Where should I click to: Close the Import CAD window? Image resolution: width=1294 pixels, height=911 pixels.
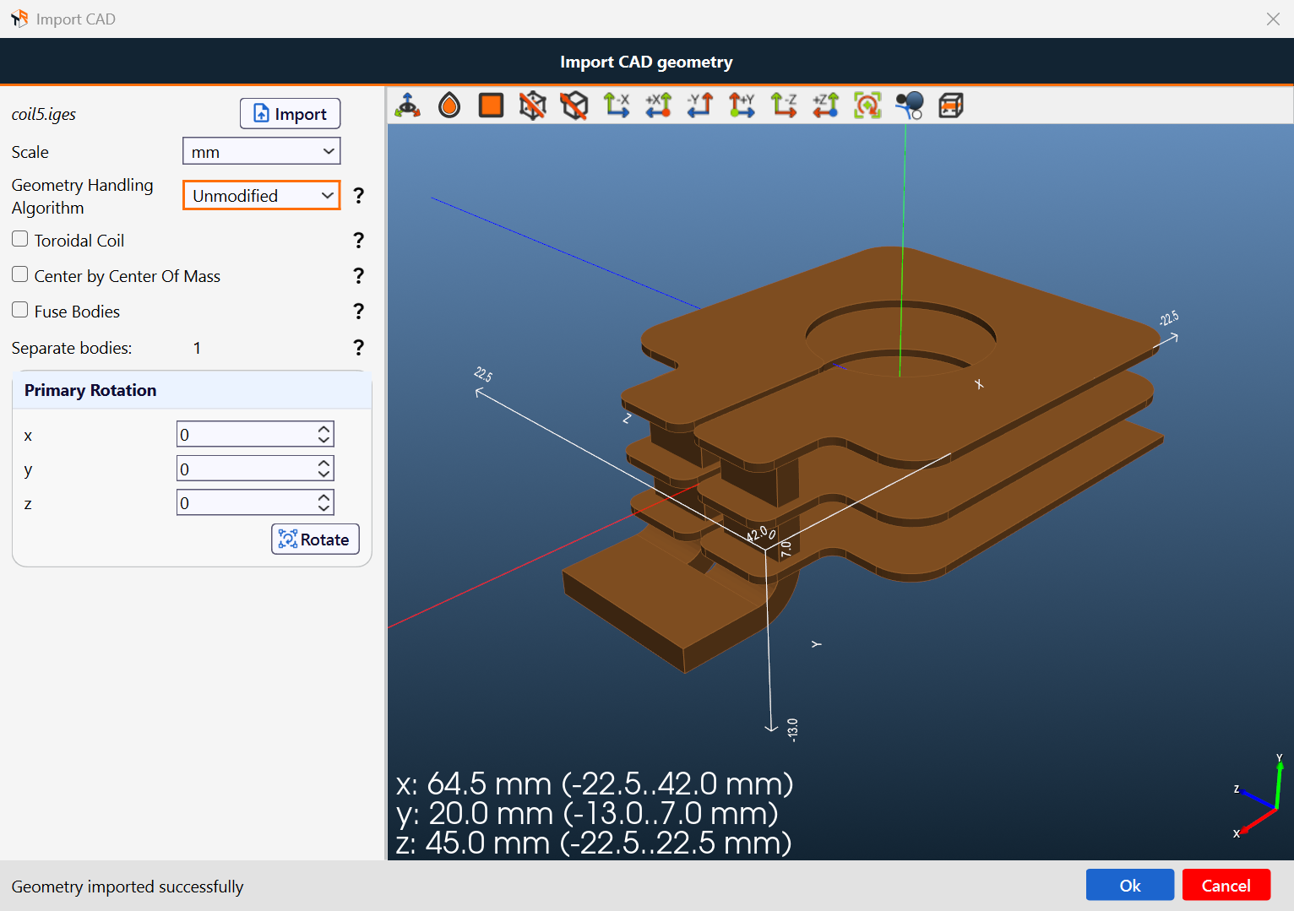click(1273, 19)
